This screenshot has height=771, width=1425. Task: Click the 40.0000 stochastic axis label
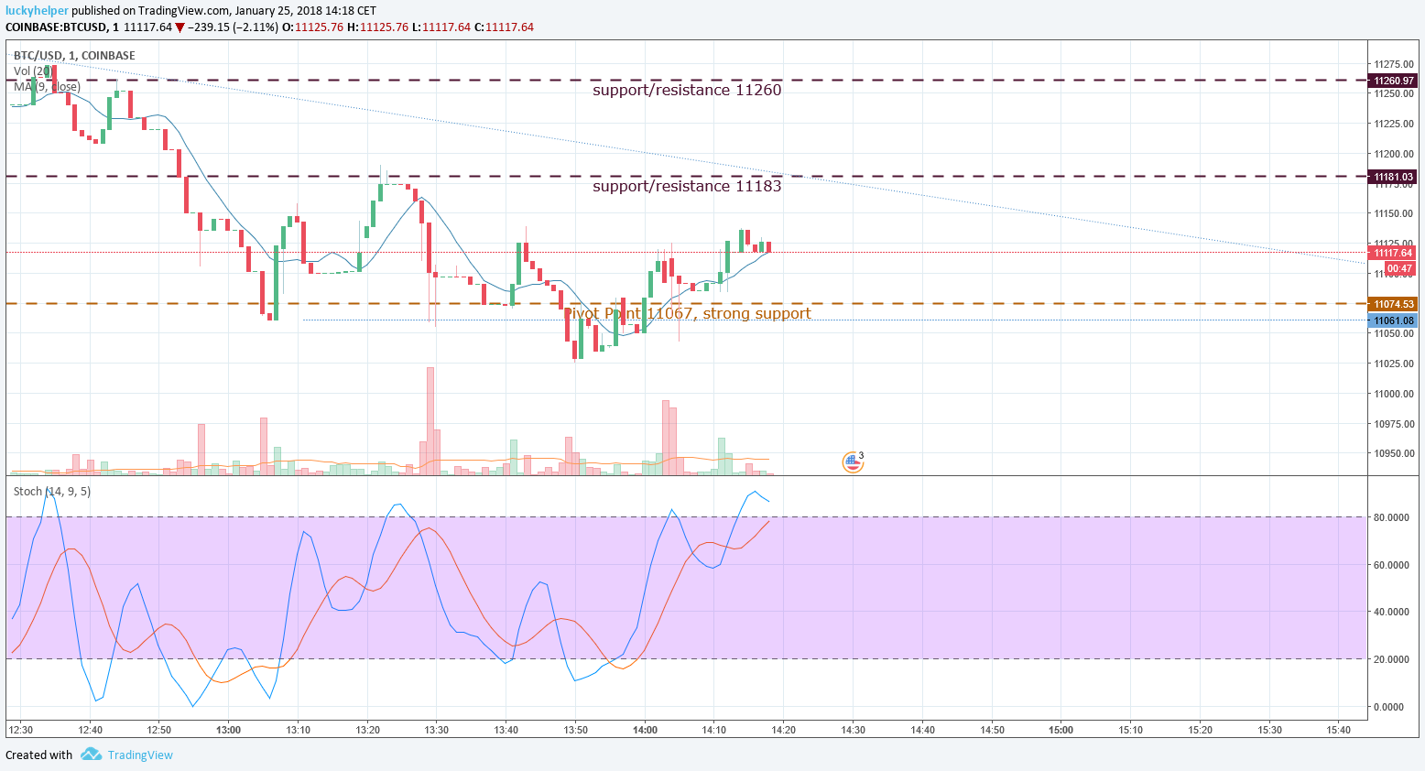[x=1391, y=612]
